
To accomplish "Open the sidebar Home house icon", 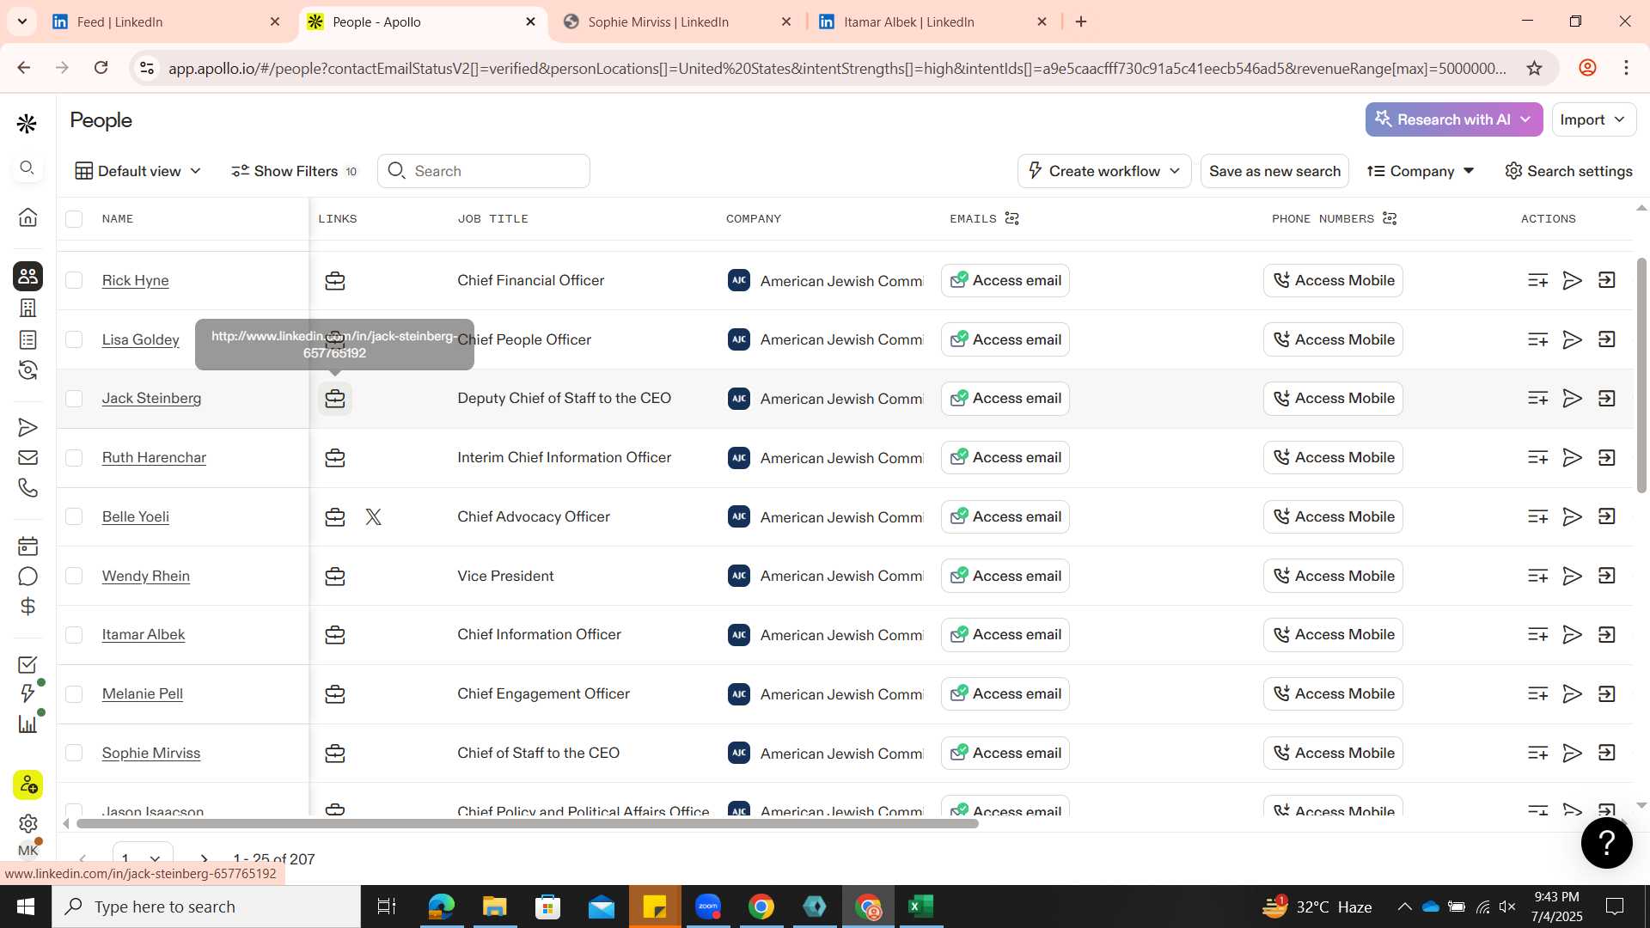I will [x=27, y=217].
